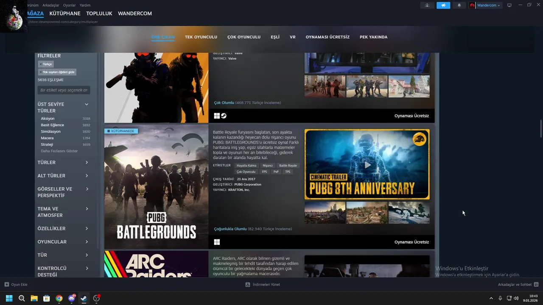The height and width of the screenshot is (305, 543).
Task: Select the VR category tab
Action: pyautogui.click(x=293, y=37)
